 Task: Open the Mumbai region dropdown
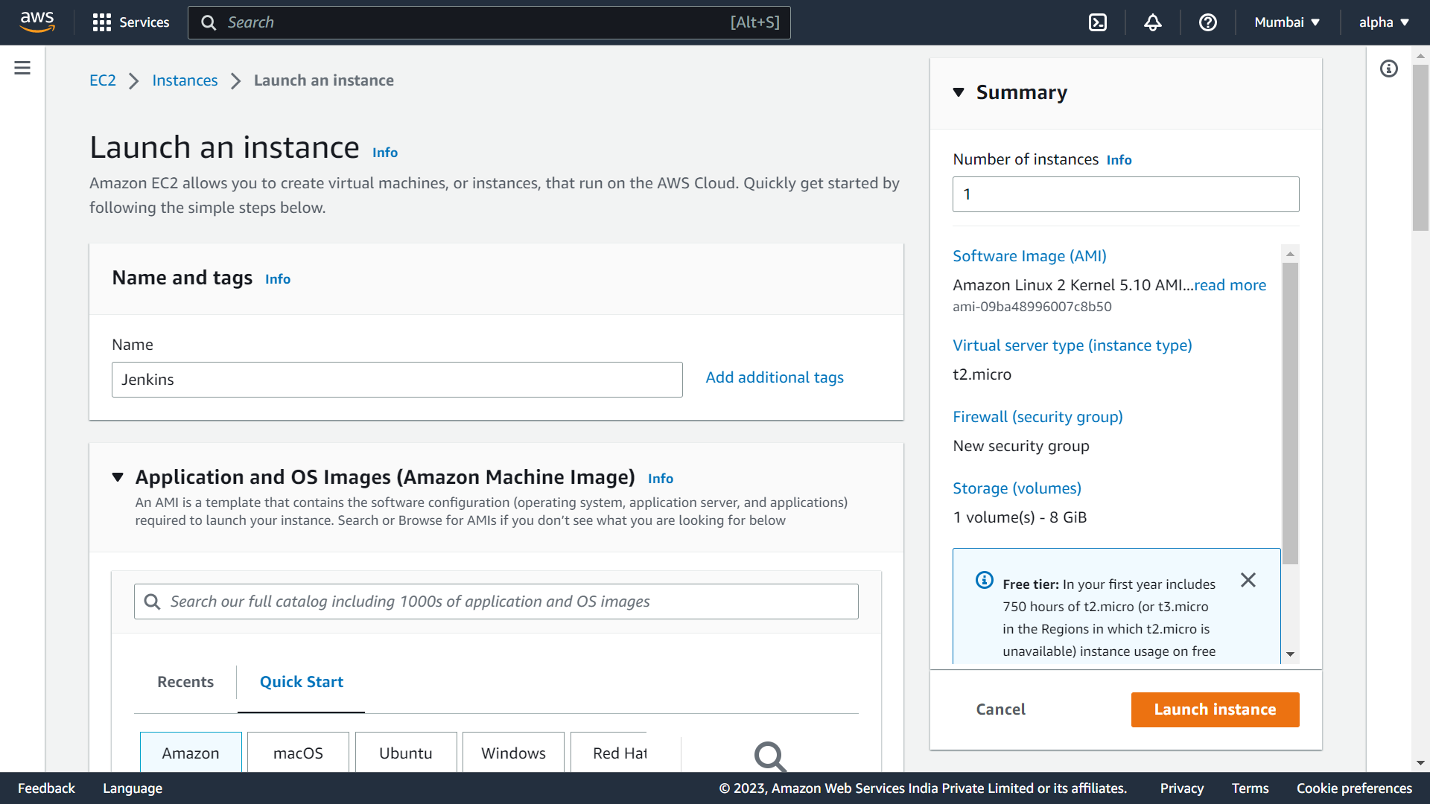1286,22
